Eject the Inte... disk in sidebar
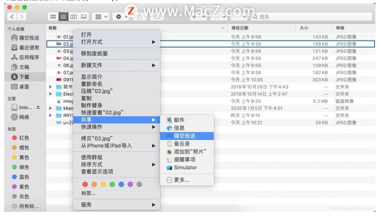Viewport: 378px width, 216px height. (x=38, y=108)
